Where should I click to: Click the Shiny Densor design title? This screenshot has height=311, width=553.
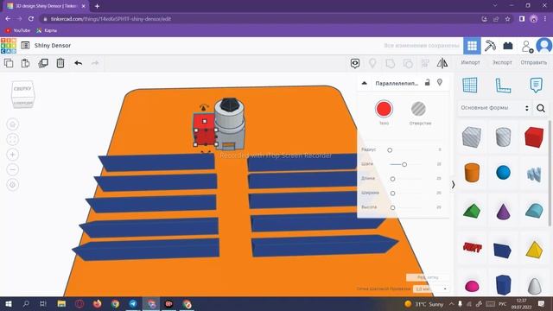click(53, 46)
